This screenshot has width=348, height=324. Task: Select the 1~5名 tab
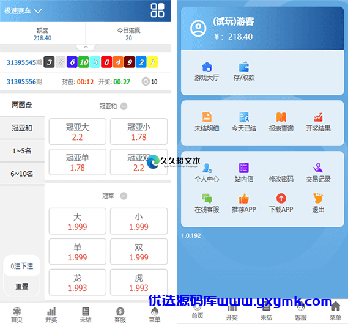[x=22, y=151]
